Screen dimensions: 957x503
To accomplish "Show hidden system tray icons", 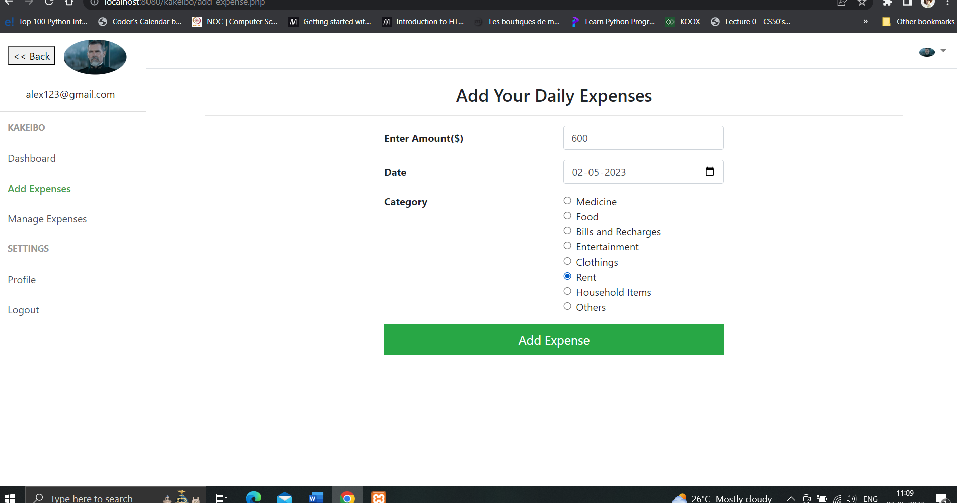I will 791,498.
